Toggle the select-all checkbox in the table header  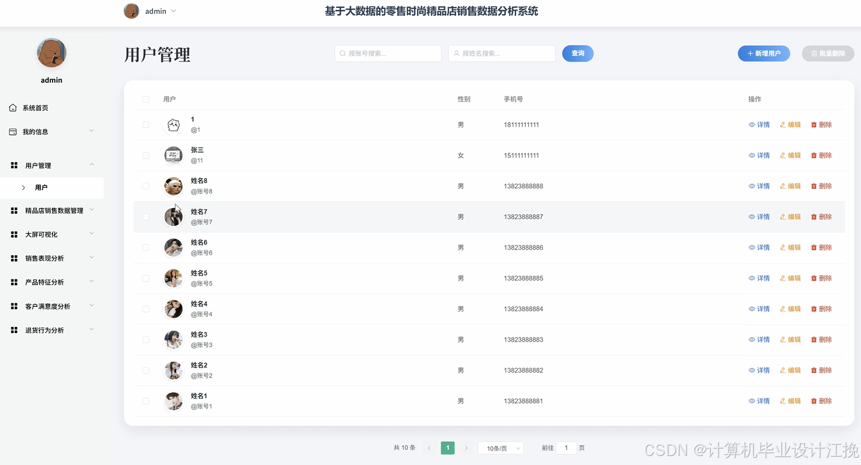click(x=146, y=99)
